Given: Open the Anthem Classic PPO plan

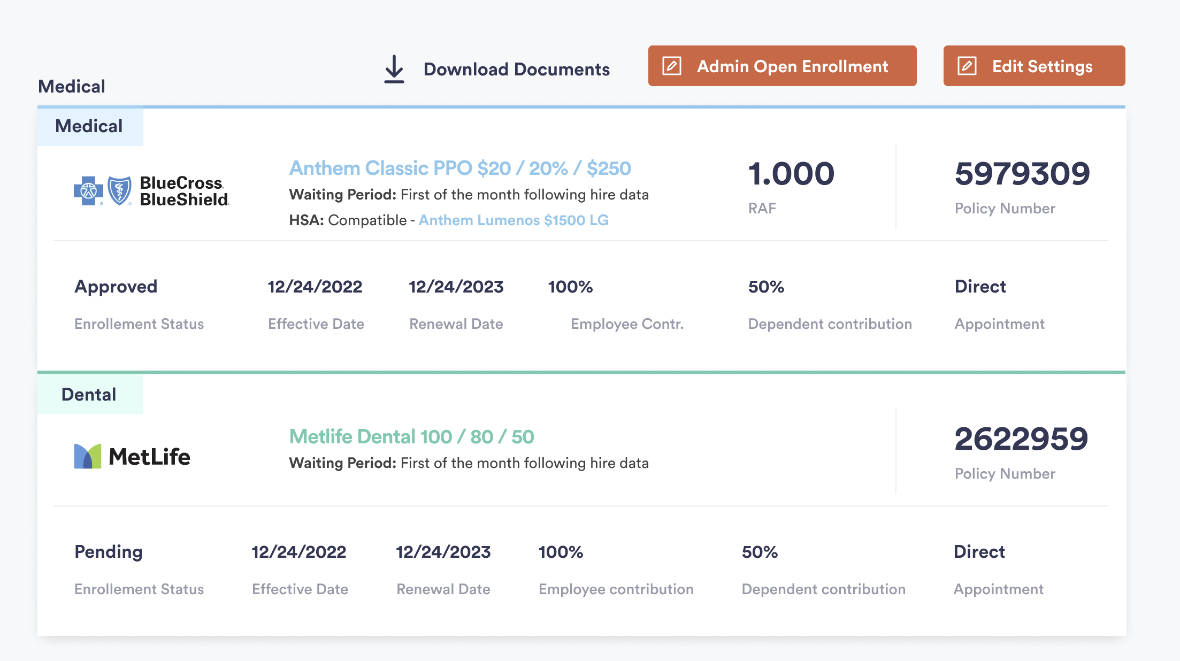Looking at the screenshot, I should [460, 167].
